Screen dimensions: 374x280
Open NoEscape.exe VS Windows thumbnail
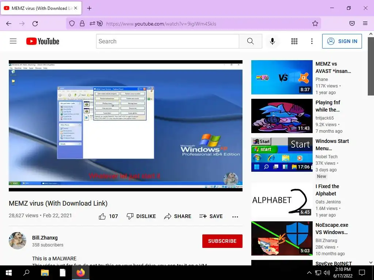pos(282,238)
